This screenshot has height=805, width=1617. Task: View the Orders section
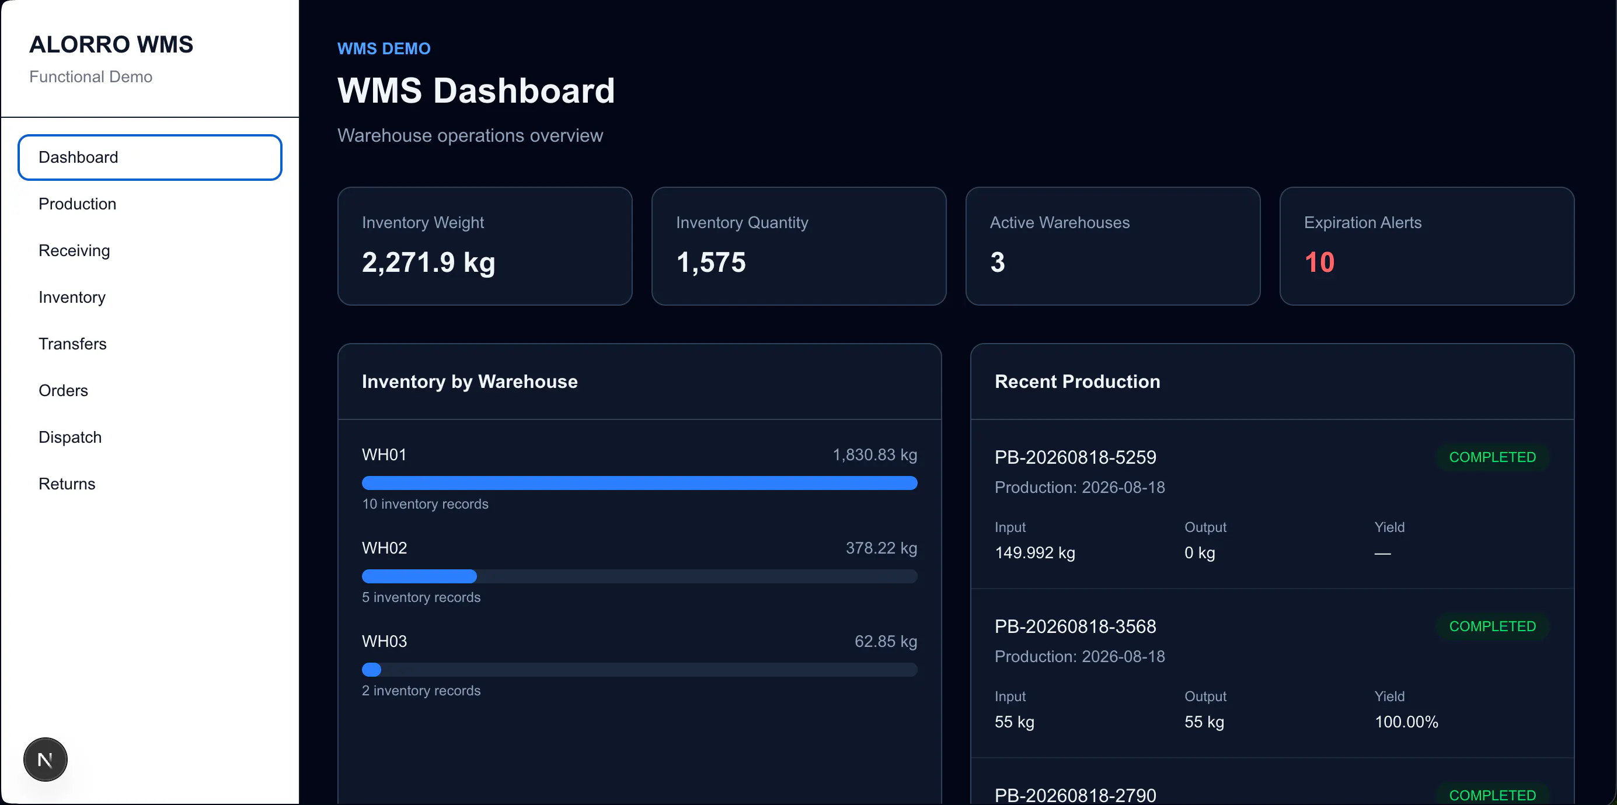point(150,390)
